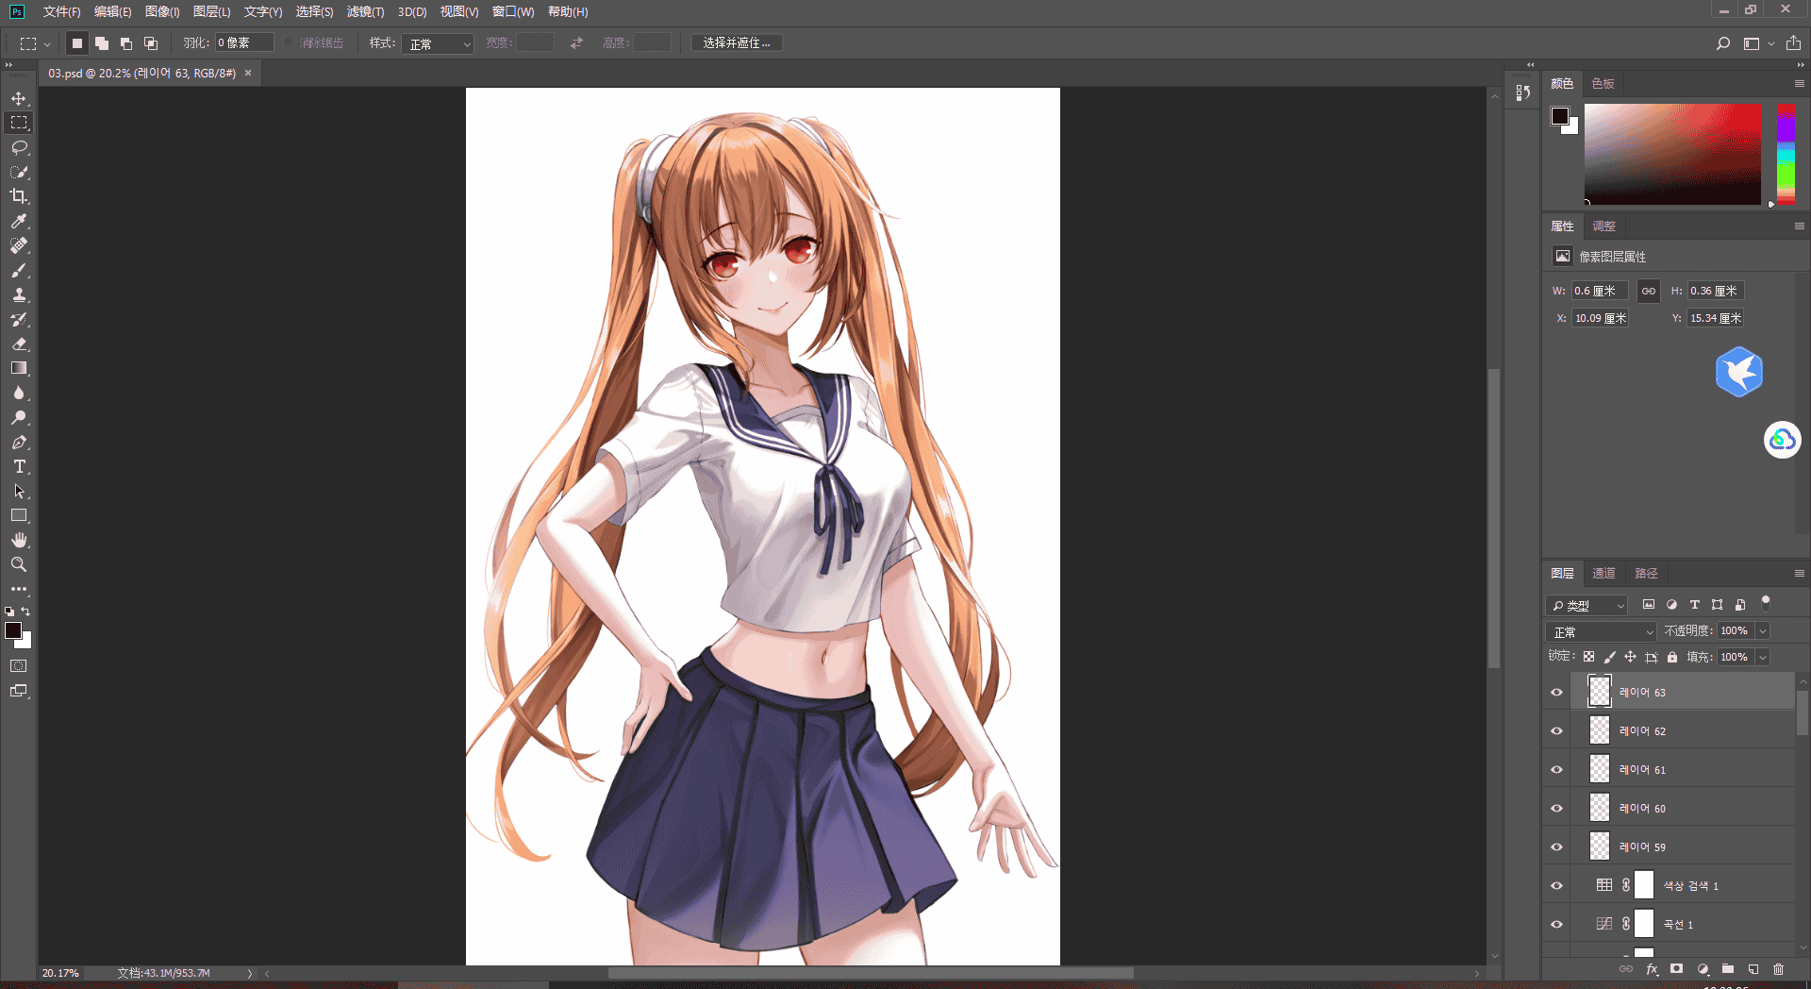This screenshot has width=1811, height=989.
Task: Toggle visibility of 레이어 60
Action: point(1557,809)
